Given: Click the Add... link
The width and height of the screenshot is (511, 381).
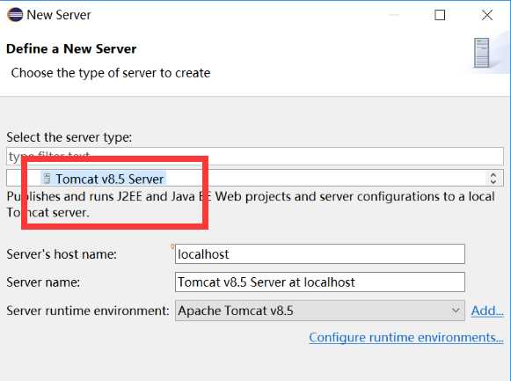Looking at the screenshot, I should [x=487, y=311].
